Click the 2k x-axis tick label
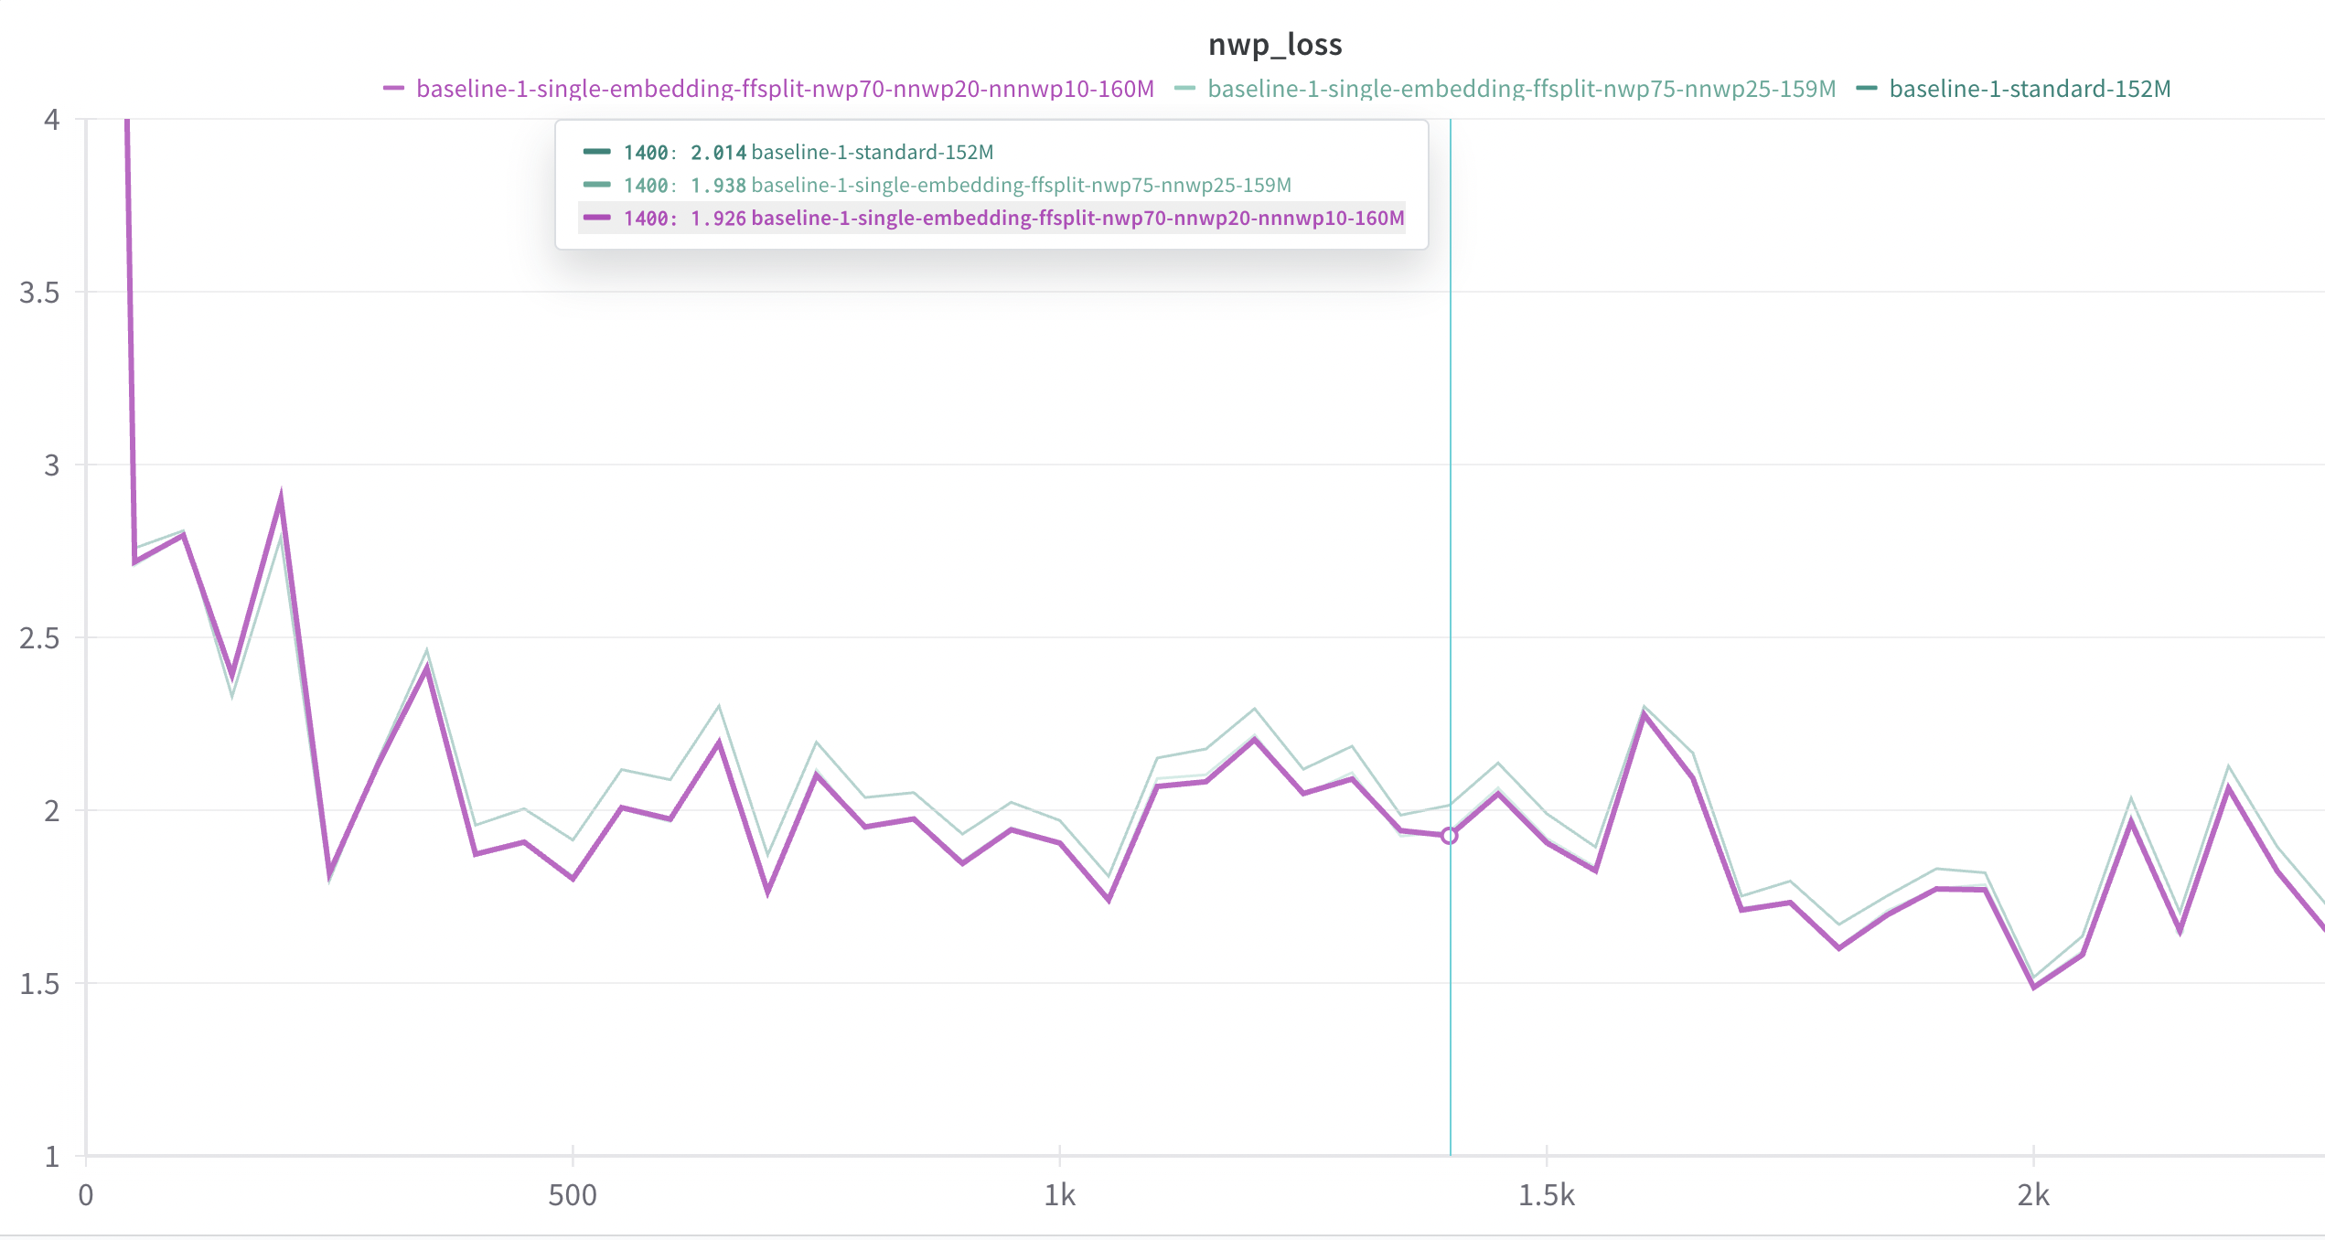This screenshot has height=1240, width=2325. 2032,1194
